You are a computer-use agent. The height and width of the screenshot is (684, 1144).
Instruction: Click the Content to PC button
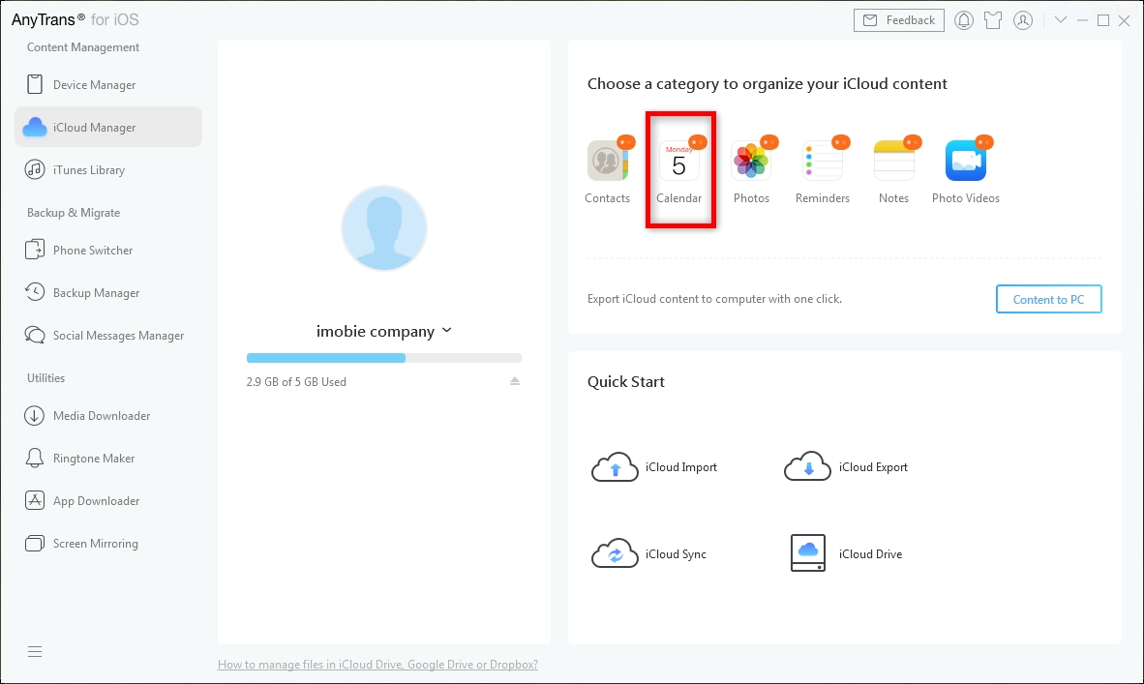coord(1048,299)
